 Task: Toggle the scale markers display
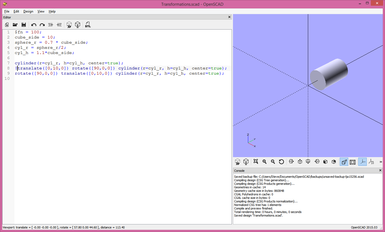[x=371, y=161]
